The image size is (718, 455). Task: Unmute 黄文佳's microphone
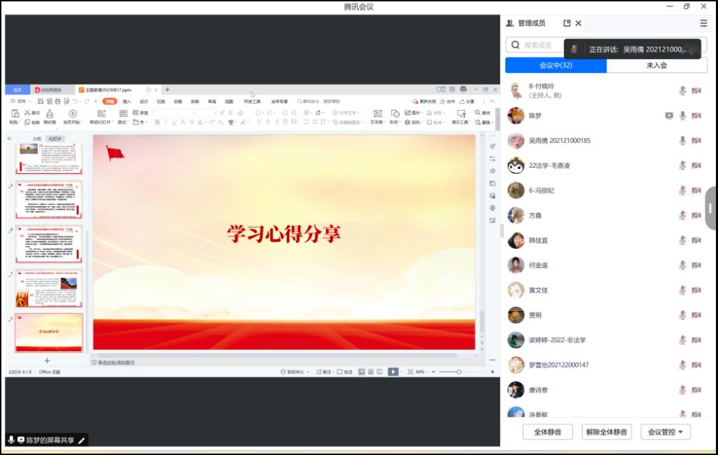682,290
